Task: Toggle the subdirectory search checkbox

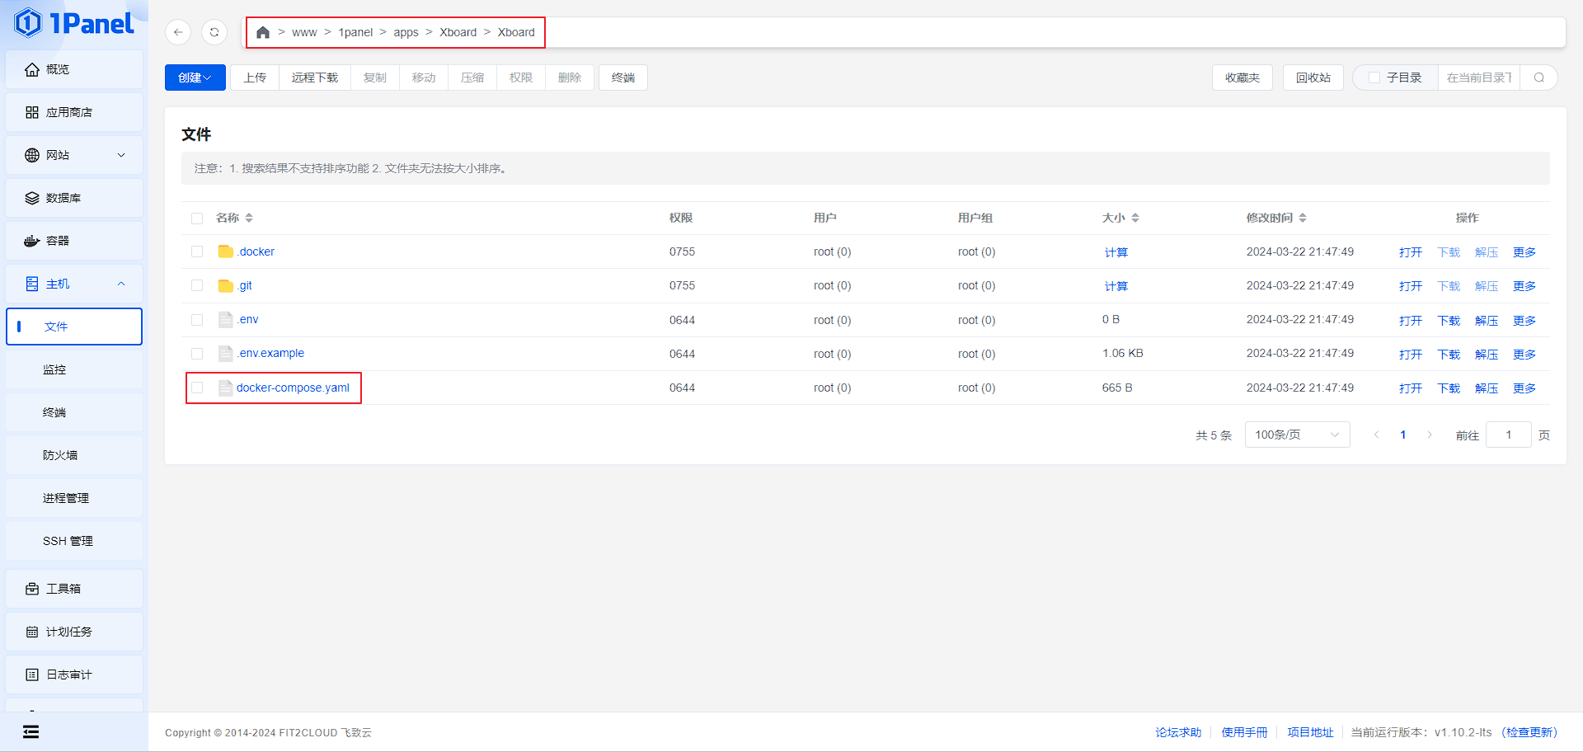Action: [1374, 78]
